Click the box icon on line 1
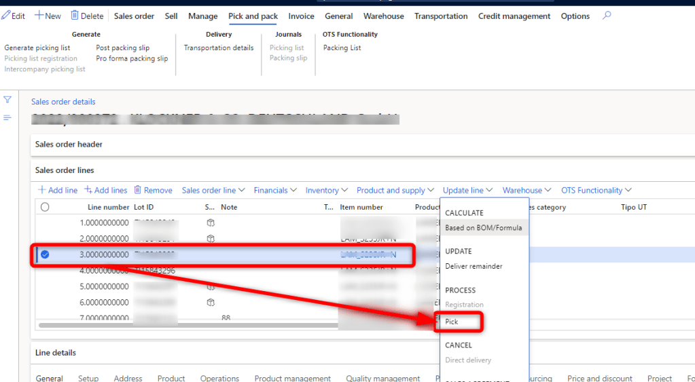 pyautogui.click(x=211, y=223)
